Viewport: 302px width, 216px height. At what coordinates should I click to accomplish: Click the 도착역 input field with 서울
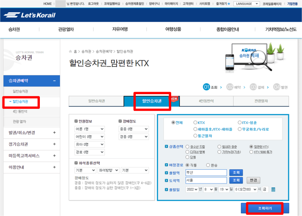(x=206, y=180)
